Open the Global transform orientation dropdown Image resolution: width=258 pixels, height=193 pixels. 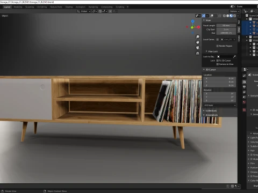pyautogui.click(x=84, y=11)
